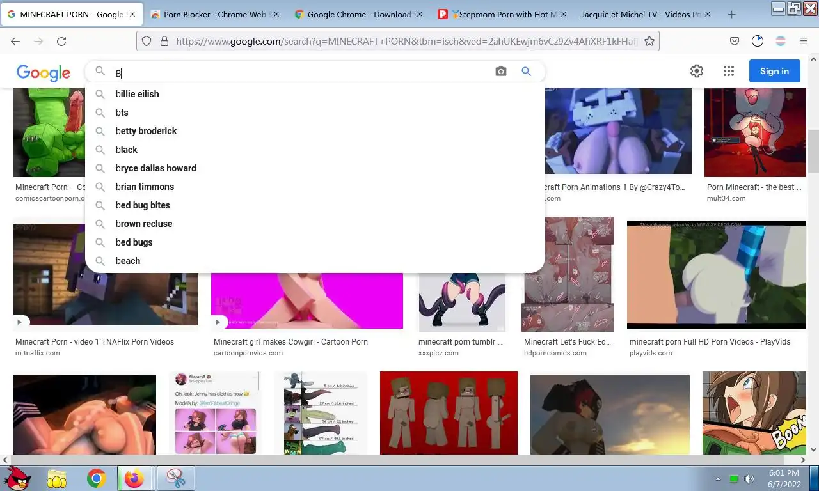
Task: Click the Google logo
Action: point(43,72)
